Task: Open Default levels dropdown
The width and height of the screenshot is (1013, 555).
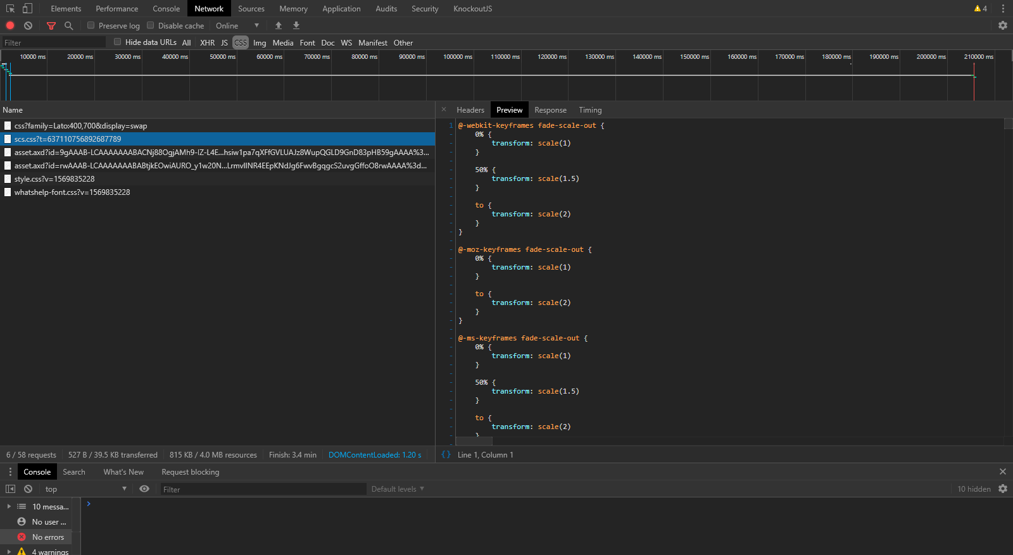Action: coord(398,489)
